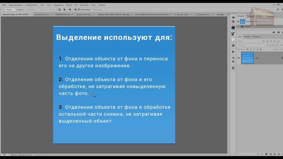
Task: Create new group folder icon
Action: point(275,154)
